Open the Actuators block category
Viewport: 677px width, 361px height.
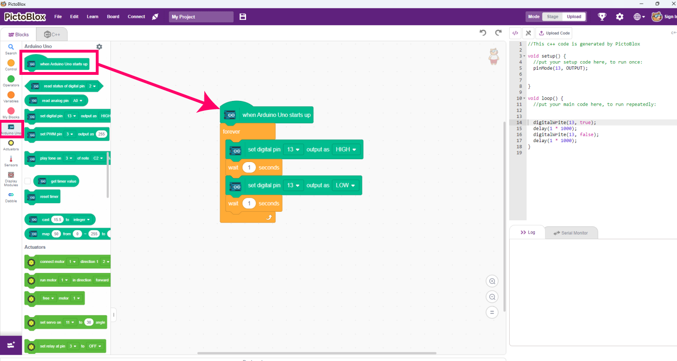coord(11,144)
